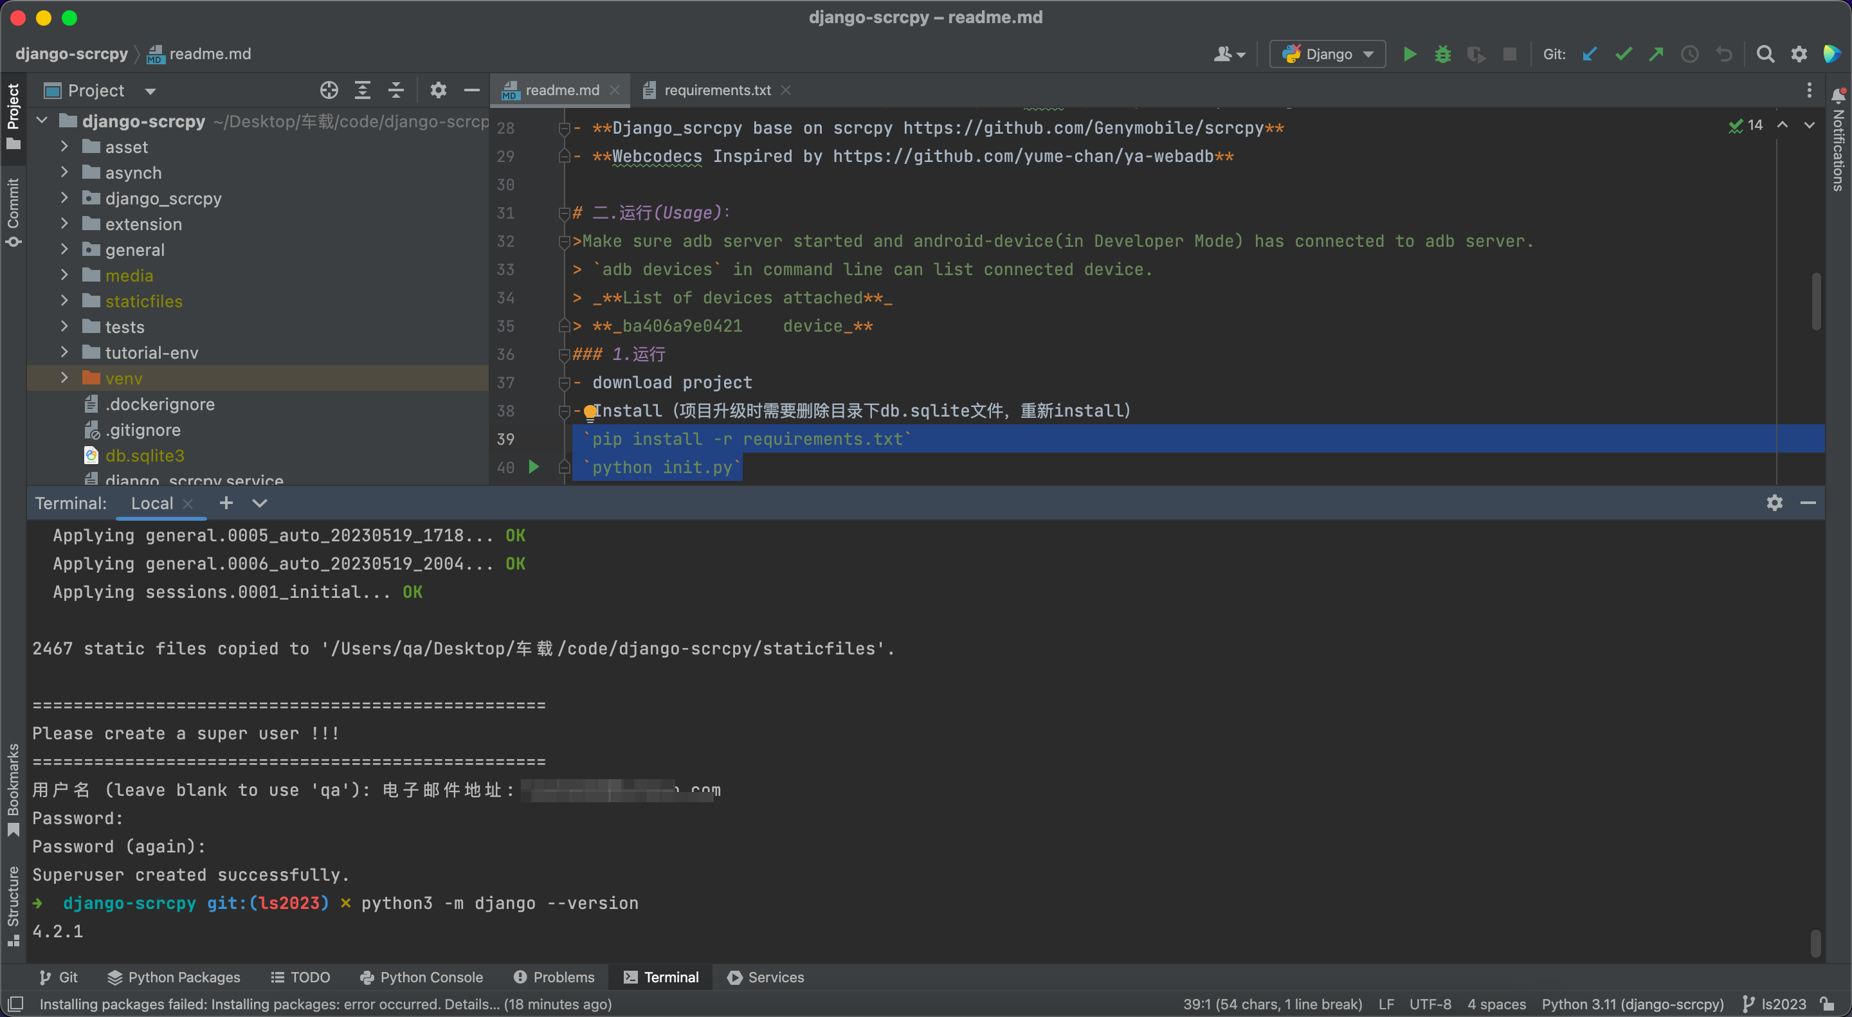This screenshot has height=1017, width=1852.
Task: Expand the asset folder
Action: (x=65, y=147)
